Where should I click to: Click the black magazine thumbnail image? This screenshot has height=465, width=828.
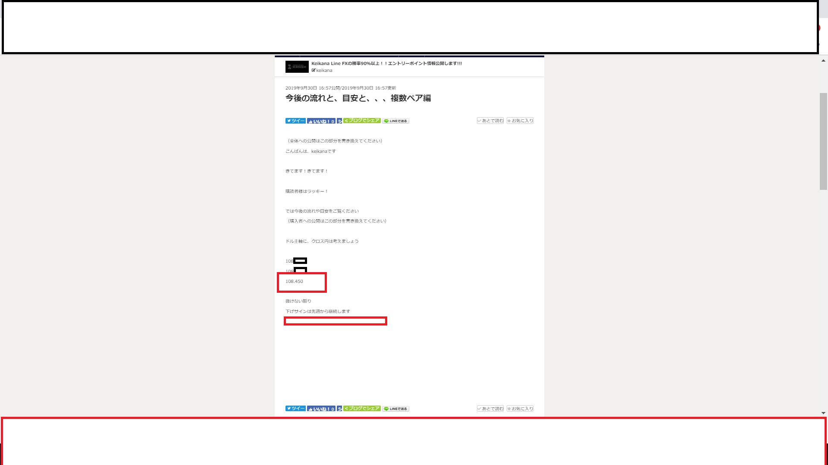[297, 67]
